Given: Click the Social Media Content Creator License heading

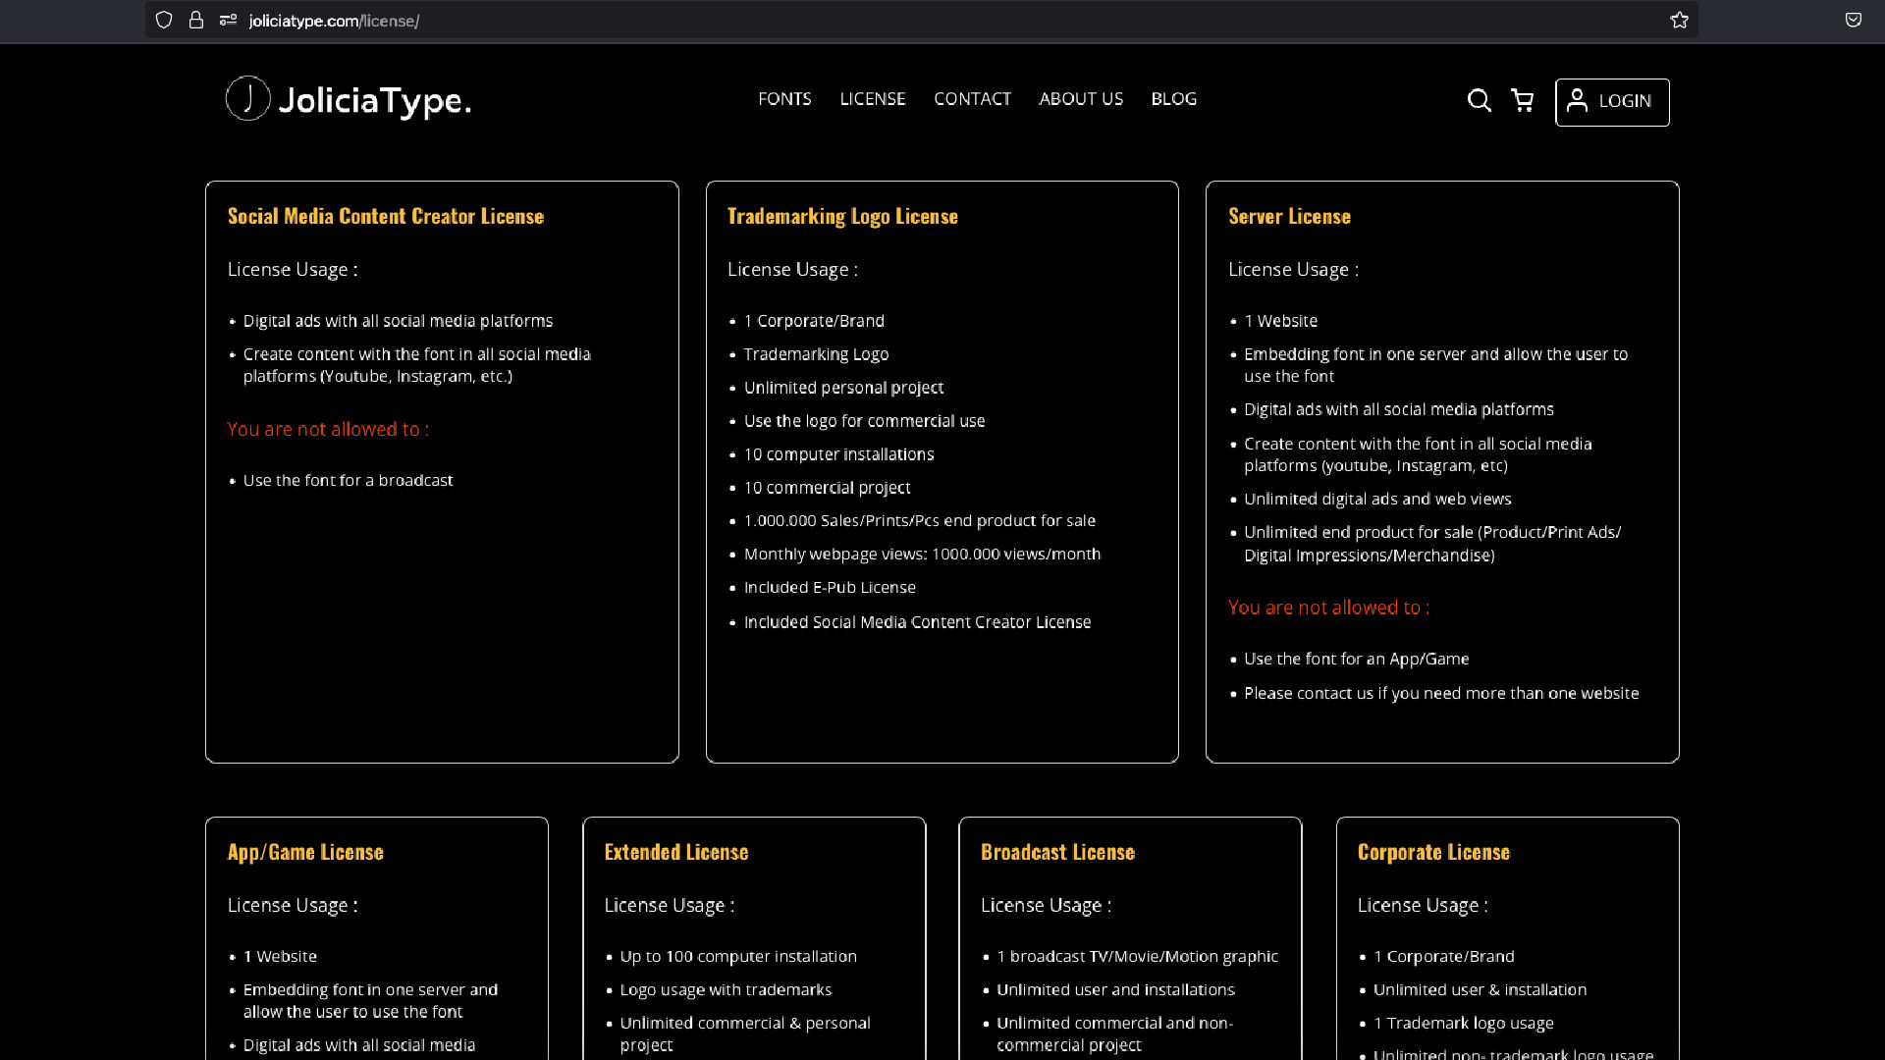Looking at the screenshot, I should (x=386, y=216).
